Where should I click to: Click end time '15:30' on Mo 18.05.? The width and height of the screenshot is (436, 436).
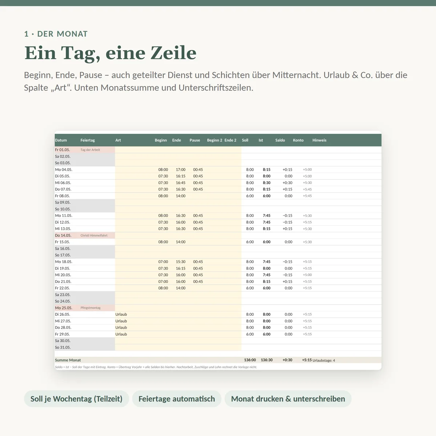pyautogui.click(x=181, y=262)
